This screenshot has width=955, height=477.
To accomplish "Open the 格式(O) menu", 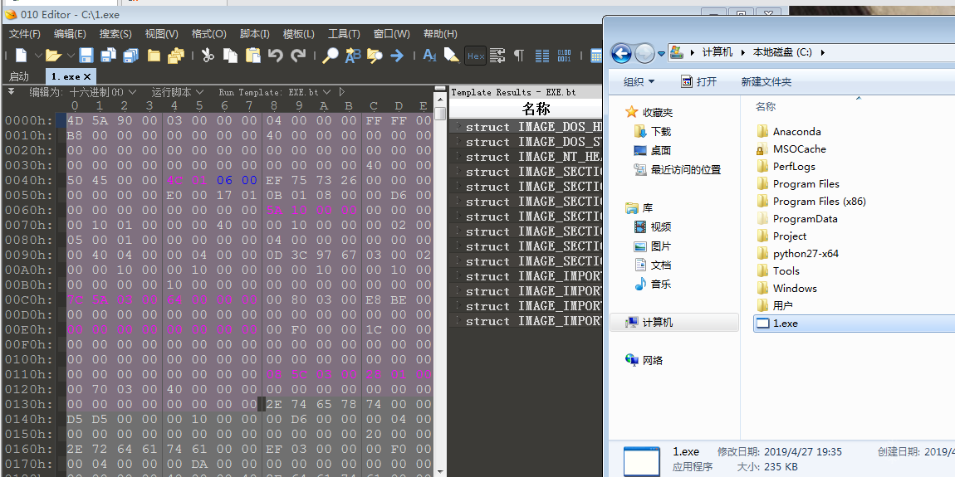I will coord(209,34).
